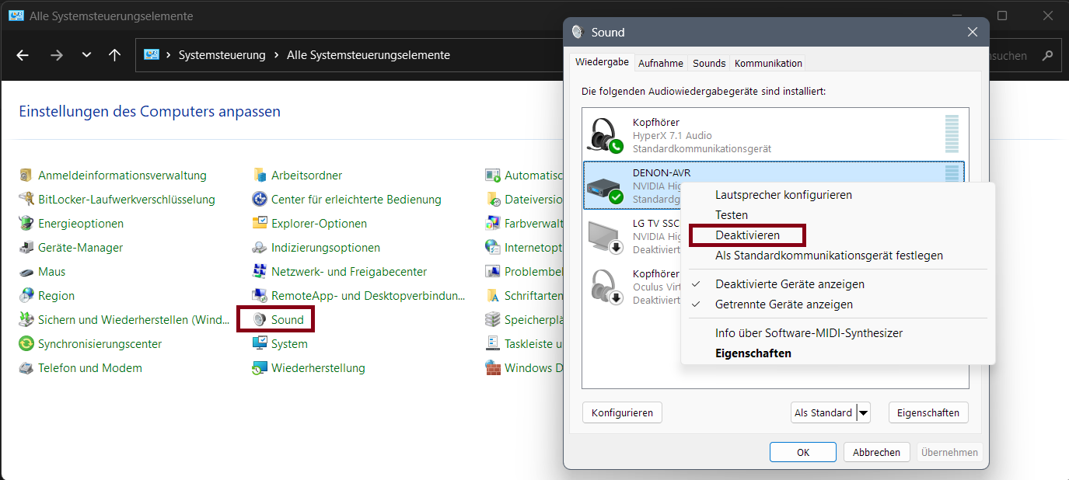Click Eigenschaften button in Sound dialog
Image resolution: width=1069 pixels, height=480 pixels.
pyautogui.click(x=928, y=413)
